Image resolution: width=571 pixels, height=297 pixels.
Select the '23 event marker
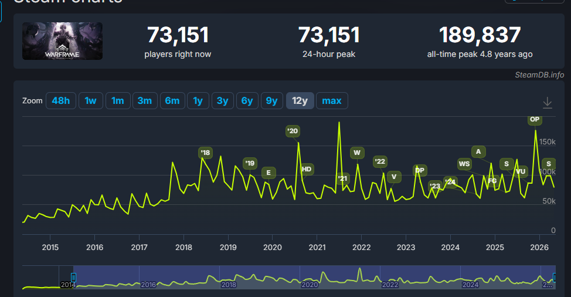click(435, 186)
